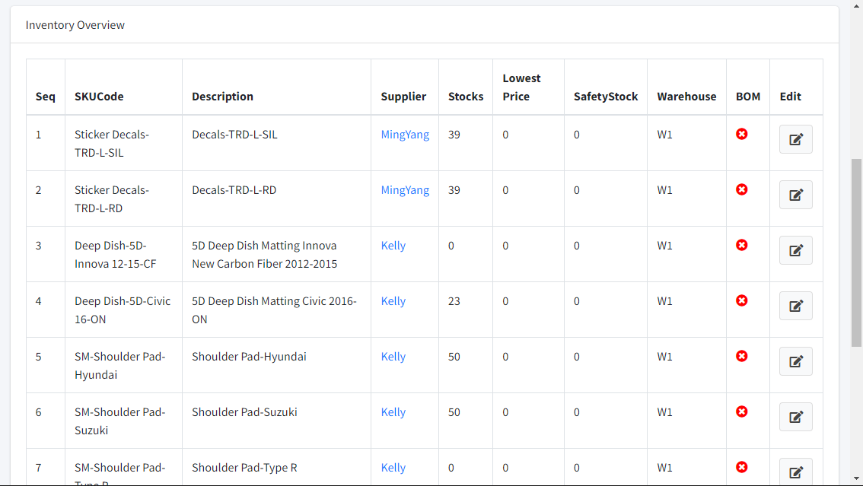Click BOM red X for Decals-TRD-L-SIL
Screen dimensions: 863x486
tap(742, 134)
